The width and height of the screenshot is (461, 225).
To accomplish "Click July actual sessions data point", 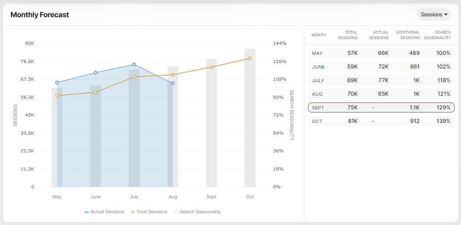I will (134, 64).
